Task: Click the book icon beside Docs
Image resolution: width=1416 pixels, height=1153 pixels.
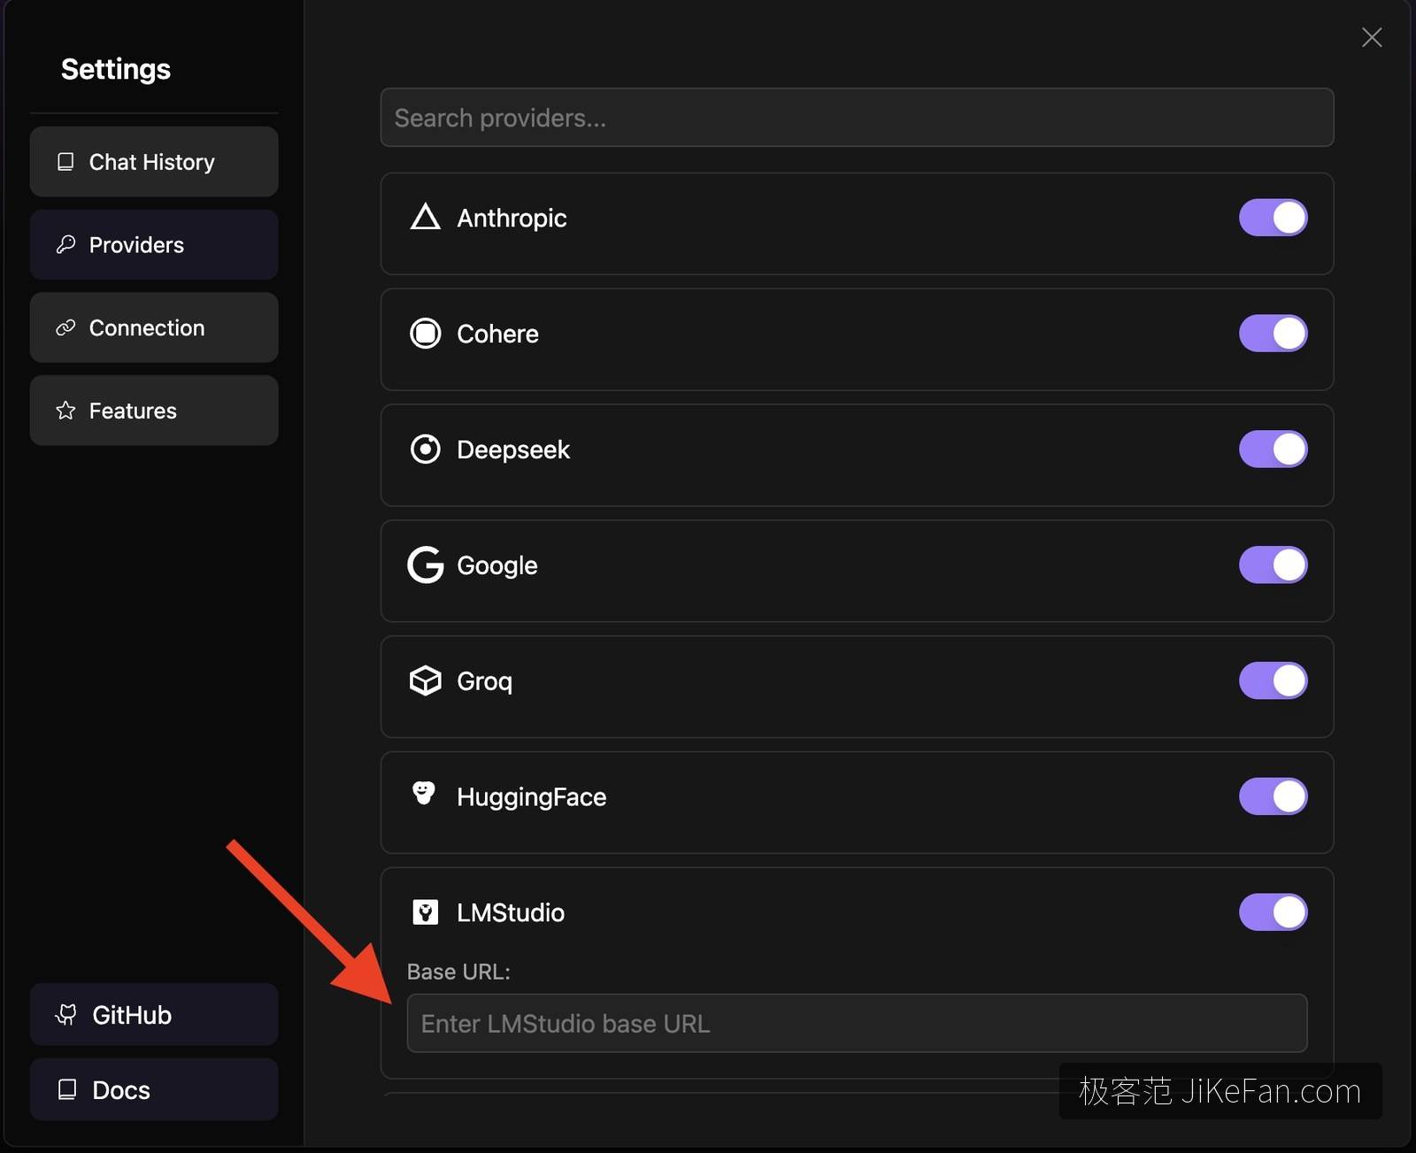Action: click(x=67, y=1089)
